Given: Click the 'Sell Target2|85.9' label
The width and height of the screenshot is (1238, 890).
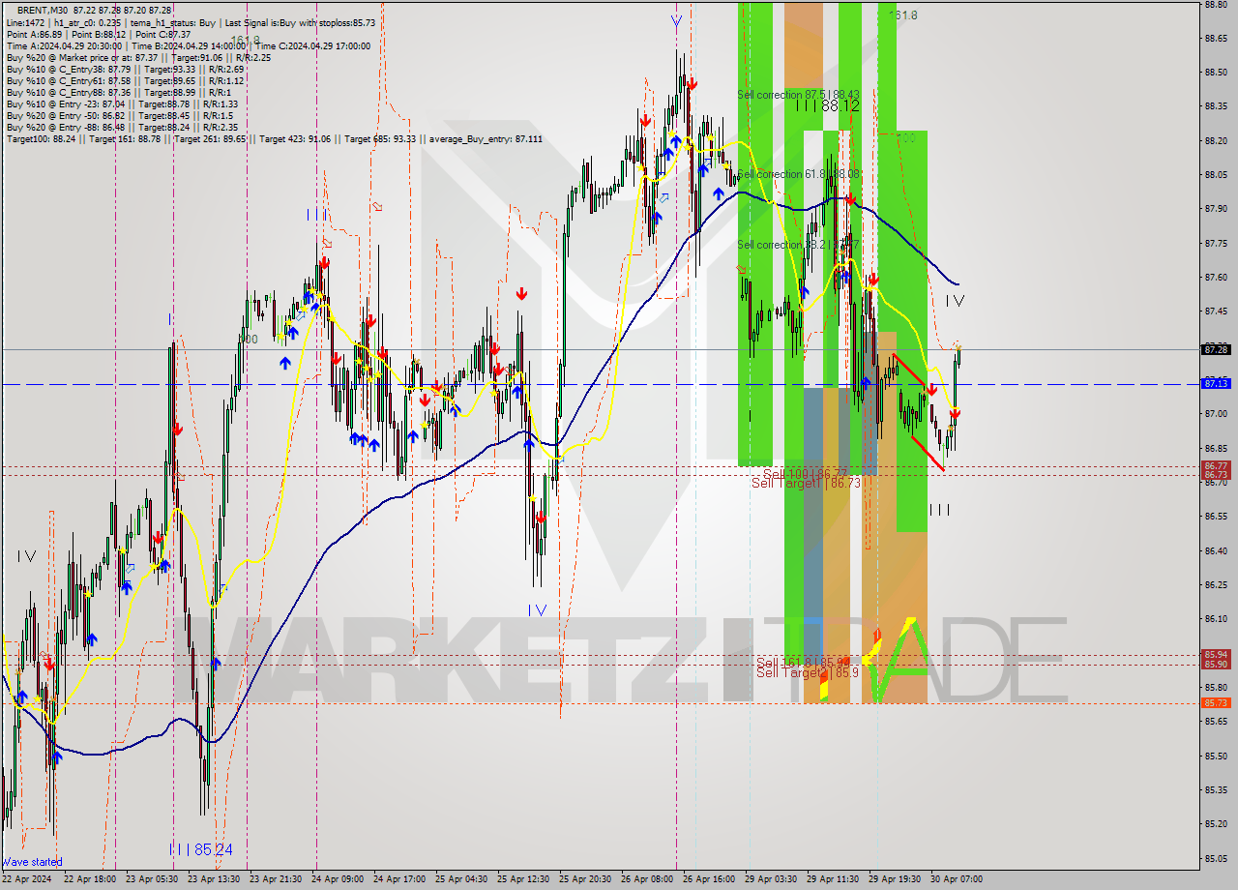Looking at the screenshot, I should 807,672.
